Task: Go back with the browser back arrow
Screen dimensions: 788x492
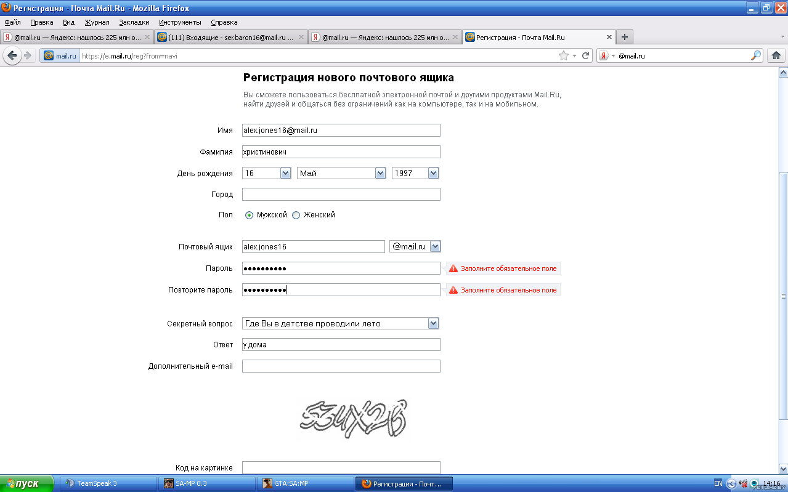Action: click(x=12, y=55)
